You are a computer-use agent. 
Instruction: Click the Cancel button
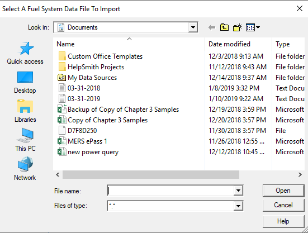click(283, 205)
